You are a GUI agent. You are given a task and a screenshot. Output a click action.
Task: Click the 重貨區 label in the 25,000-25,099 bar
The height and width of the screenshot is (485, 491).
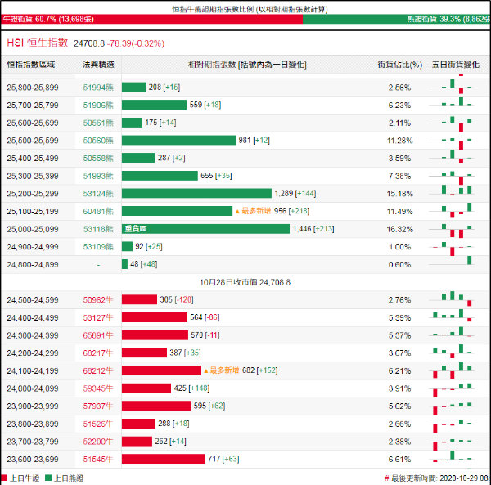pos(136,229)
